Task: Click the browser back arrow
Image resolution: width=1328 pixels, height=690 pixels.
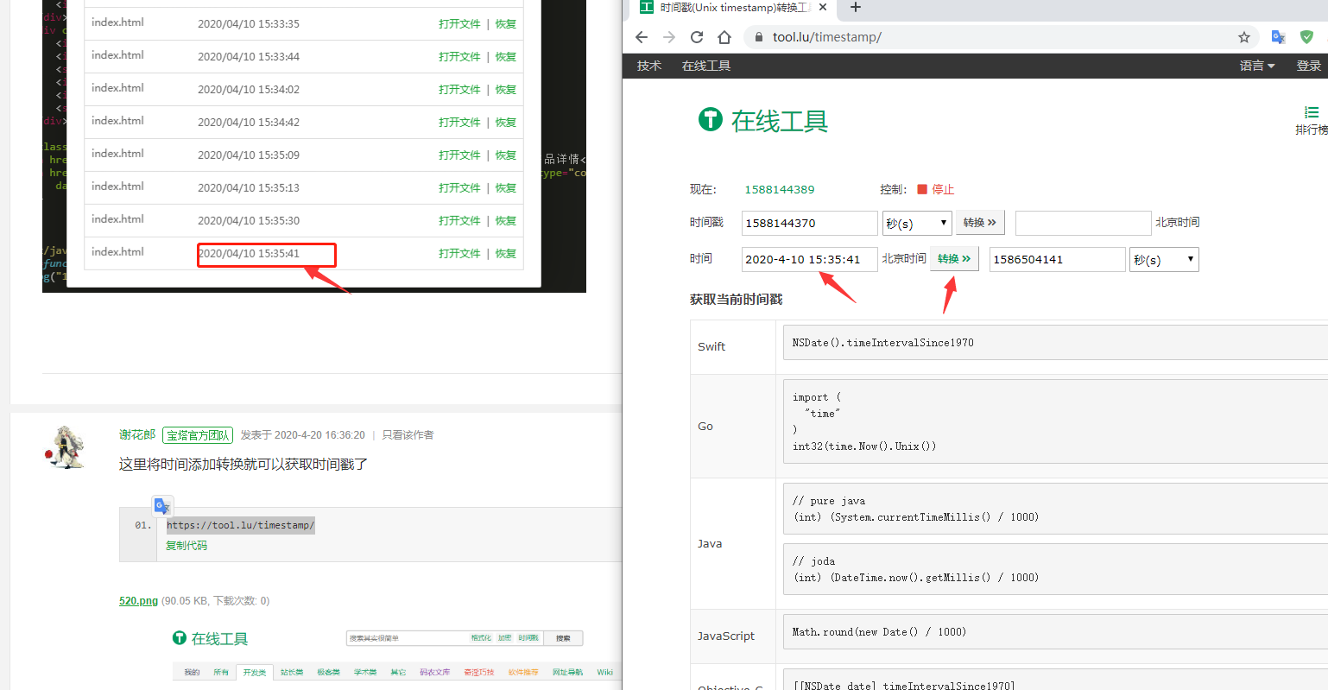Action: tap(642, 37)
